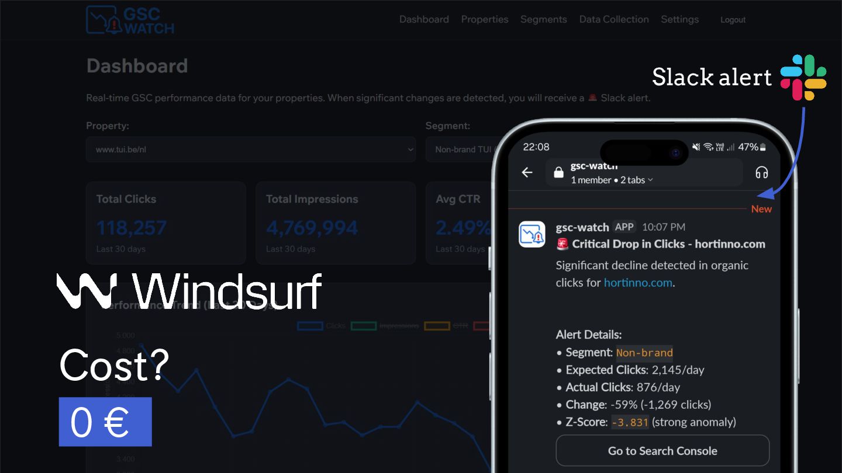Expand the Property dropdown www.tui.be/nl
This screenshot has width=842, height=473.
251,149
